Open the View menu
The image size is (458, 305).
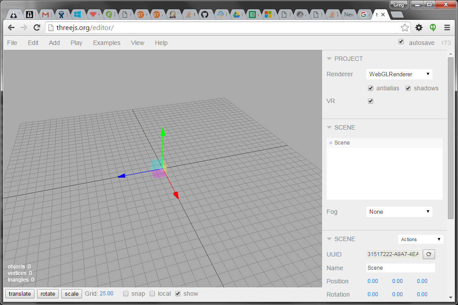pos(138,43)
